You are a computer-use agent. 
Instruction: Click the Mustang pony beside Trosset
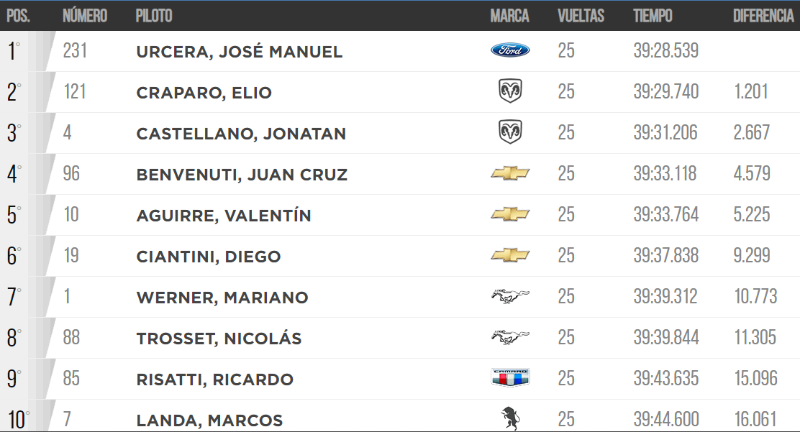(x=510, y=336)
